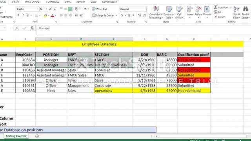
Task: Apply the red Font Color
Action: 52,15
